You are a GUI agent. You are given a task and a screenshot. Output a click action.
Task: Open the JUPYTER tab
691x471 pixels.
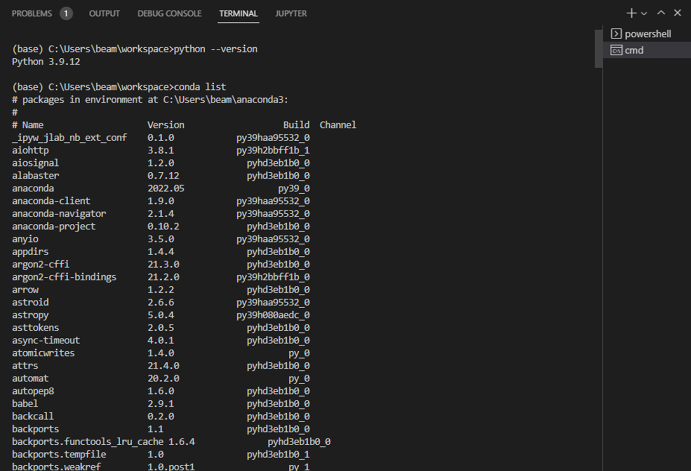point(291,13)
